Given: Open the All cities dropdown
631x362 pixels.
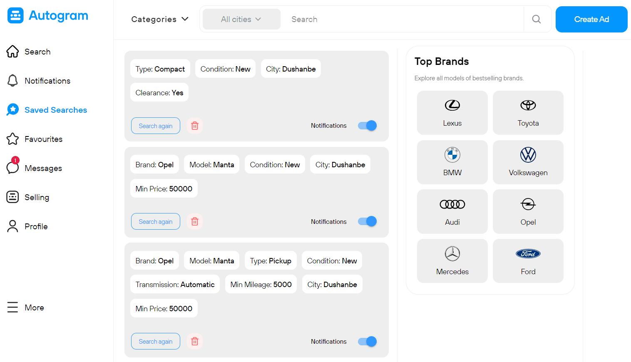Looking at the screenshot, I should pos(241,19).
